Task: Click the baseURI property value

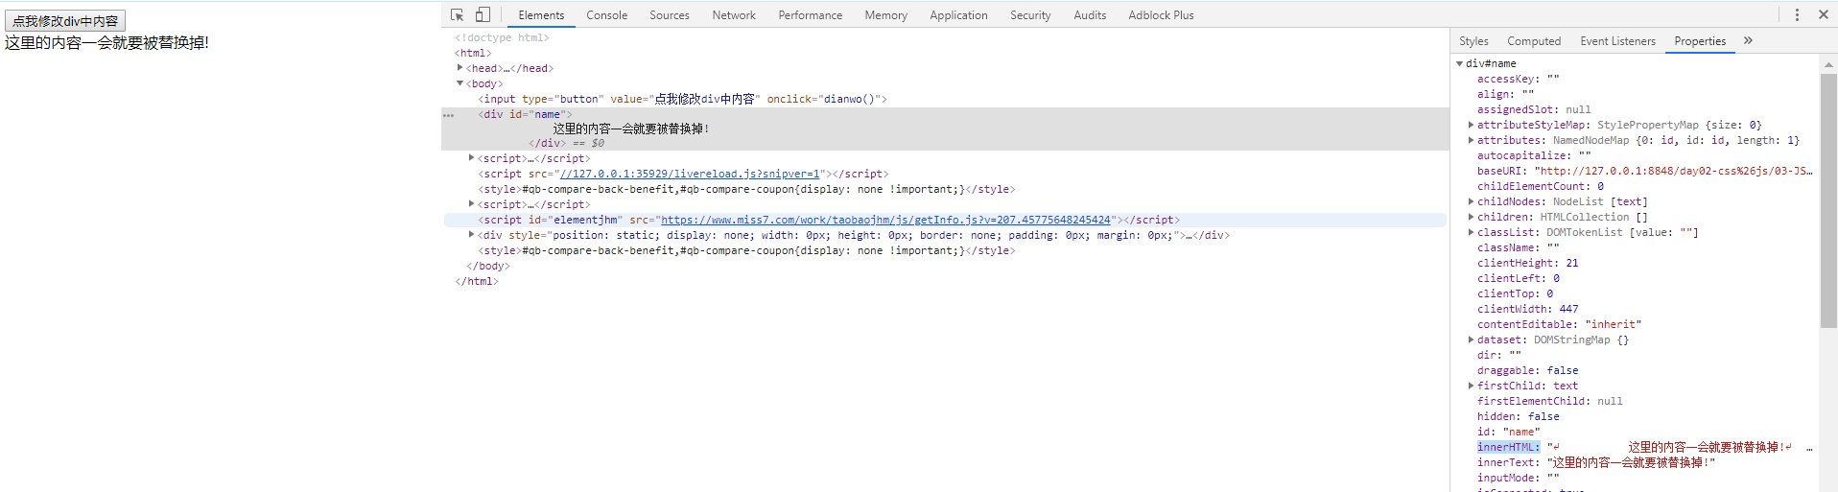Action: point(1674,171)
